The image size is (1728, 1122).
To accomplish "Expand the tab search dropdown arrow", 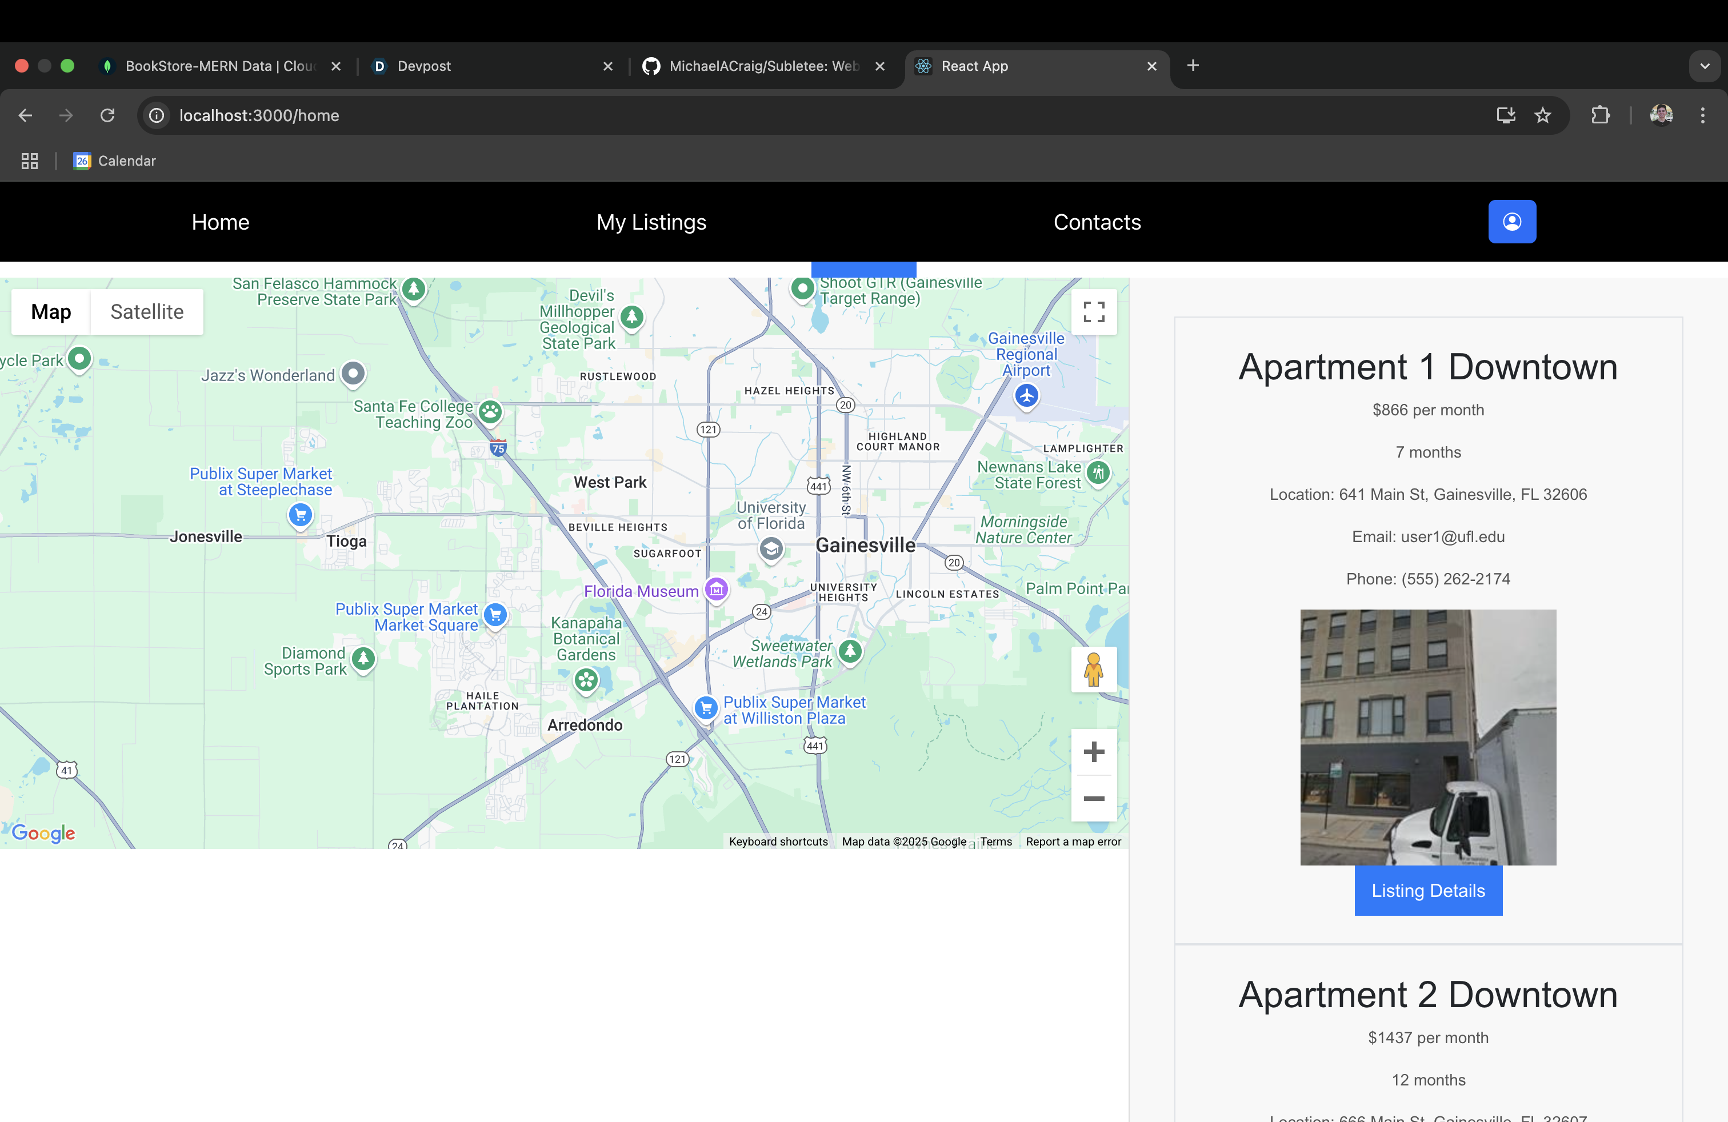I will click(1705, 66).
